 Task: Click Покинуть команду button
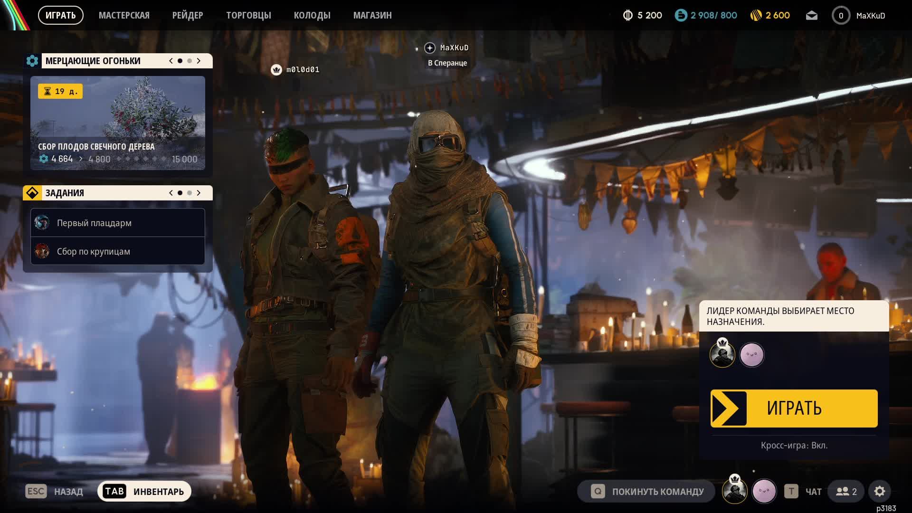coord(646,491)
